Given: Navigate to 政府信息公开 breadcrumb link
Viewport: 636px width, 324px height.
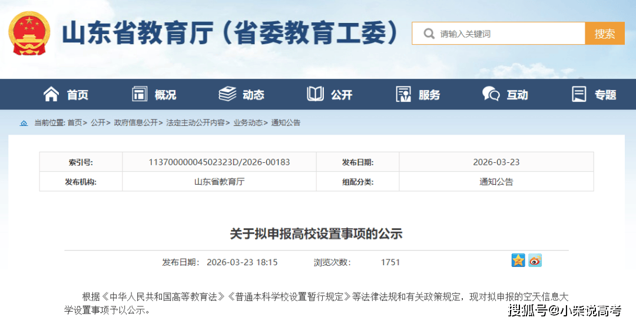Looking at the screenshot, I should 135,123.
